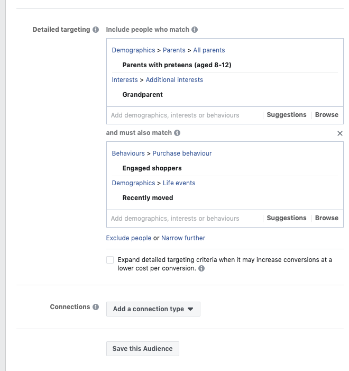Click the Narrow further link
The width and height of the screenshot is (349, 371).
pos(183,238)
